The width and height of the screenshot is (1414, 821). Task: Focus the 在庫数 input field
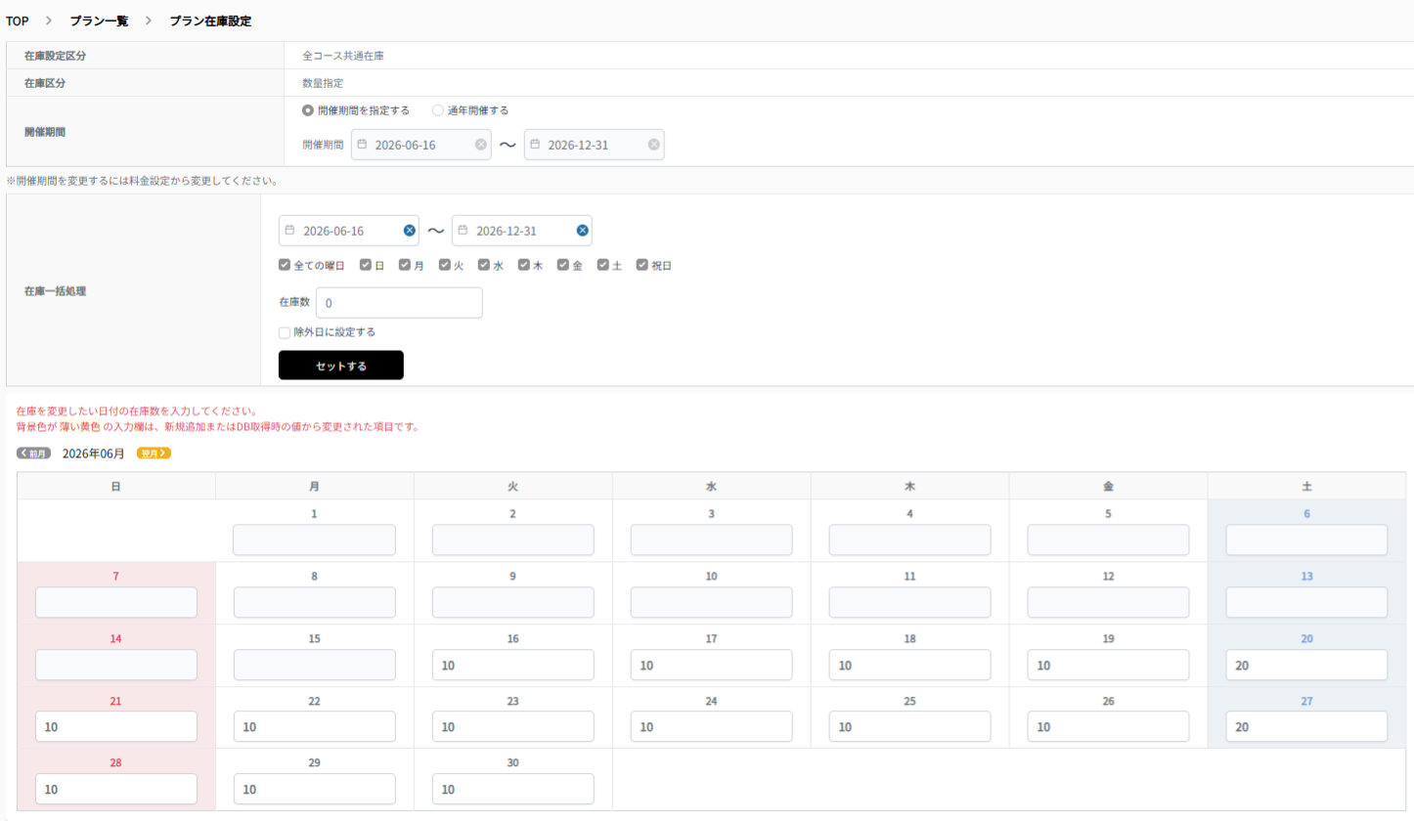[x=399, y=303]
